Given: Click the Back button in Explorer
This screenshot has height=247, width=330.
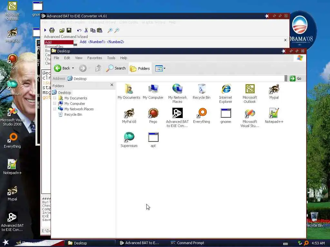Looking at the screenshot, I should (x=62, y=68).
